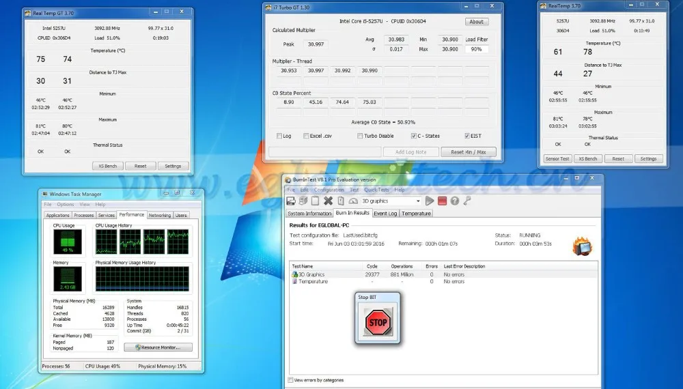Click XS Bench in Real Temp GT window
Image resolution: width=683 pixels, height=389 pixels.
pos(108,166)
